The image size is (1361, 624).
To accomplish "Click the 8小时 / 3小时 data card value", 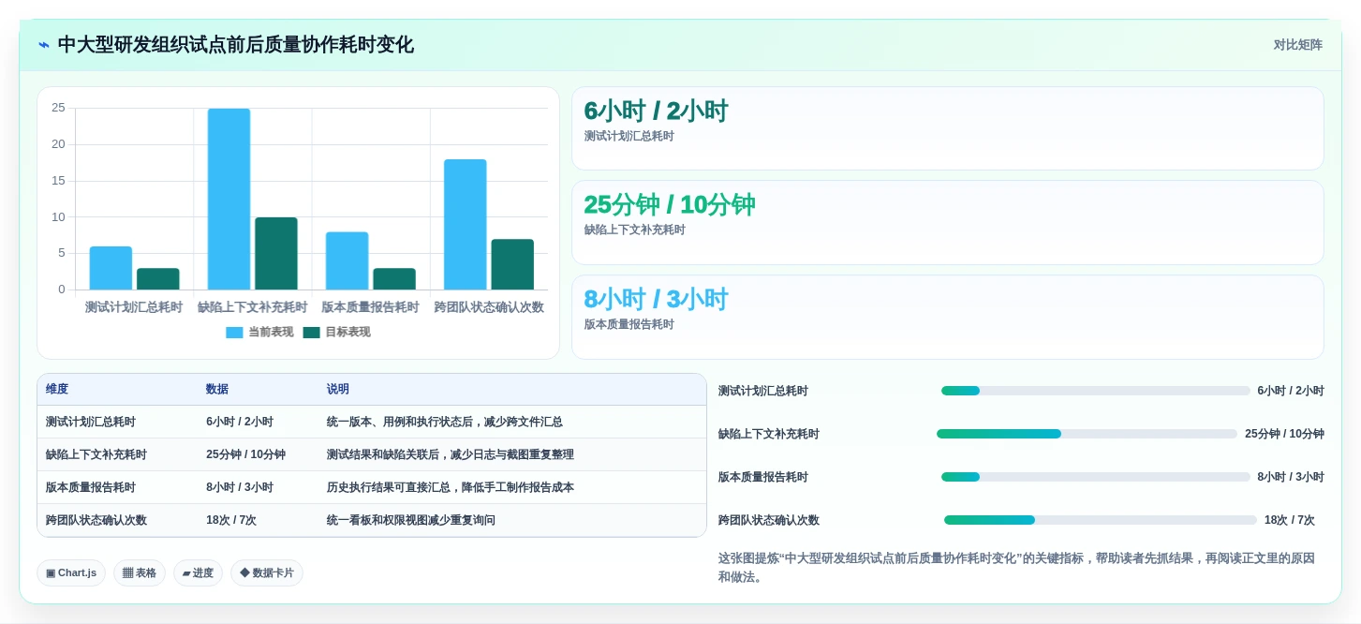I will coord(656,300).
